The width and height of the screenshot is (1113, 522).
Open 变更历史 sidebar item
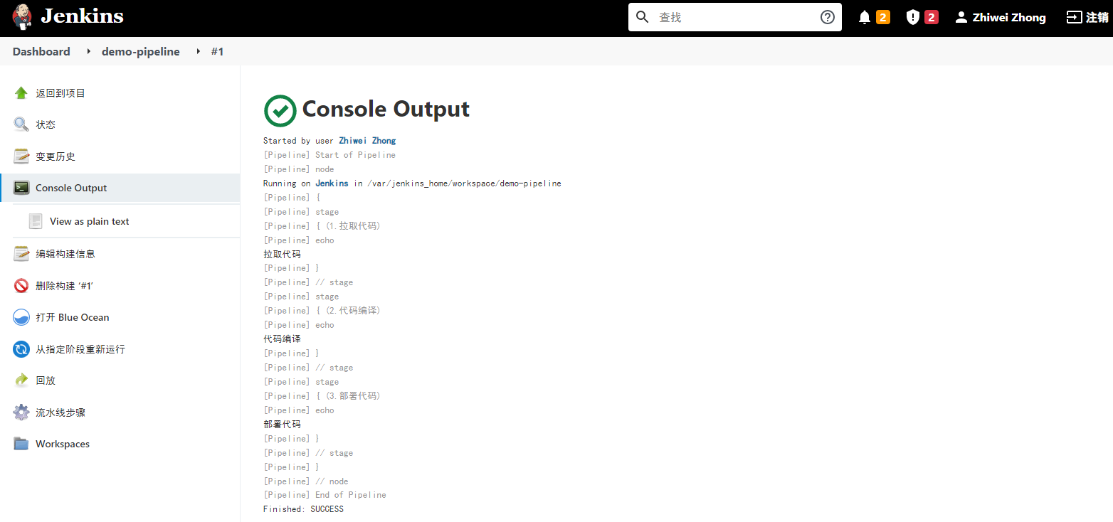click(x=56, y=156)
